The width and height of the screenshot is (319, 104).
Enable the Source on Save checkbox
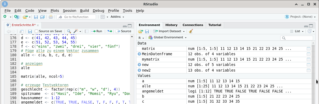click(36, 31)
